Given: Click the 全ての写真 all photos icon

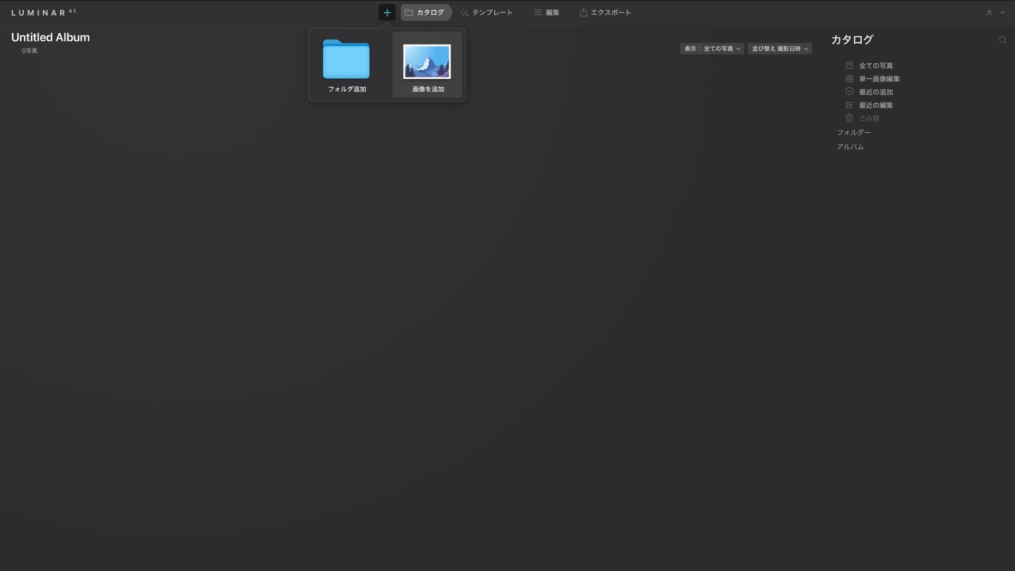Looking at the screenshot, I should (849, 66).
